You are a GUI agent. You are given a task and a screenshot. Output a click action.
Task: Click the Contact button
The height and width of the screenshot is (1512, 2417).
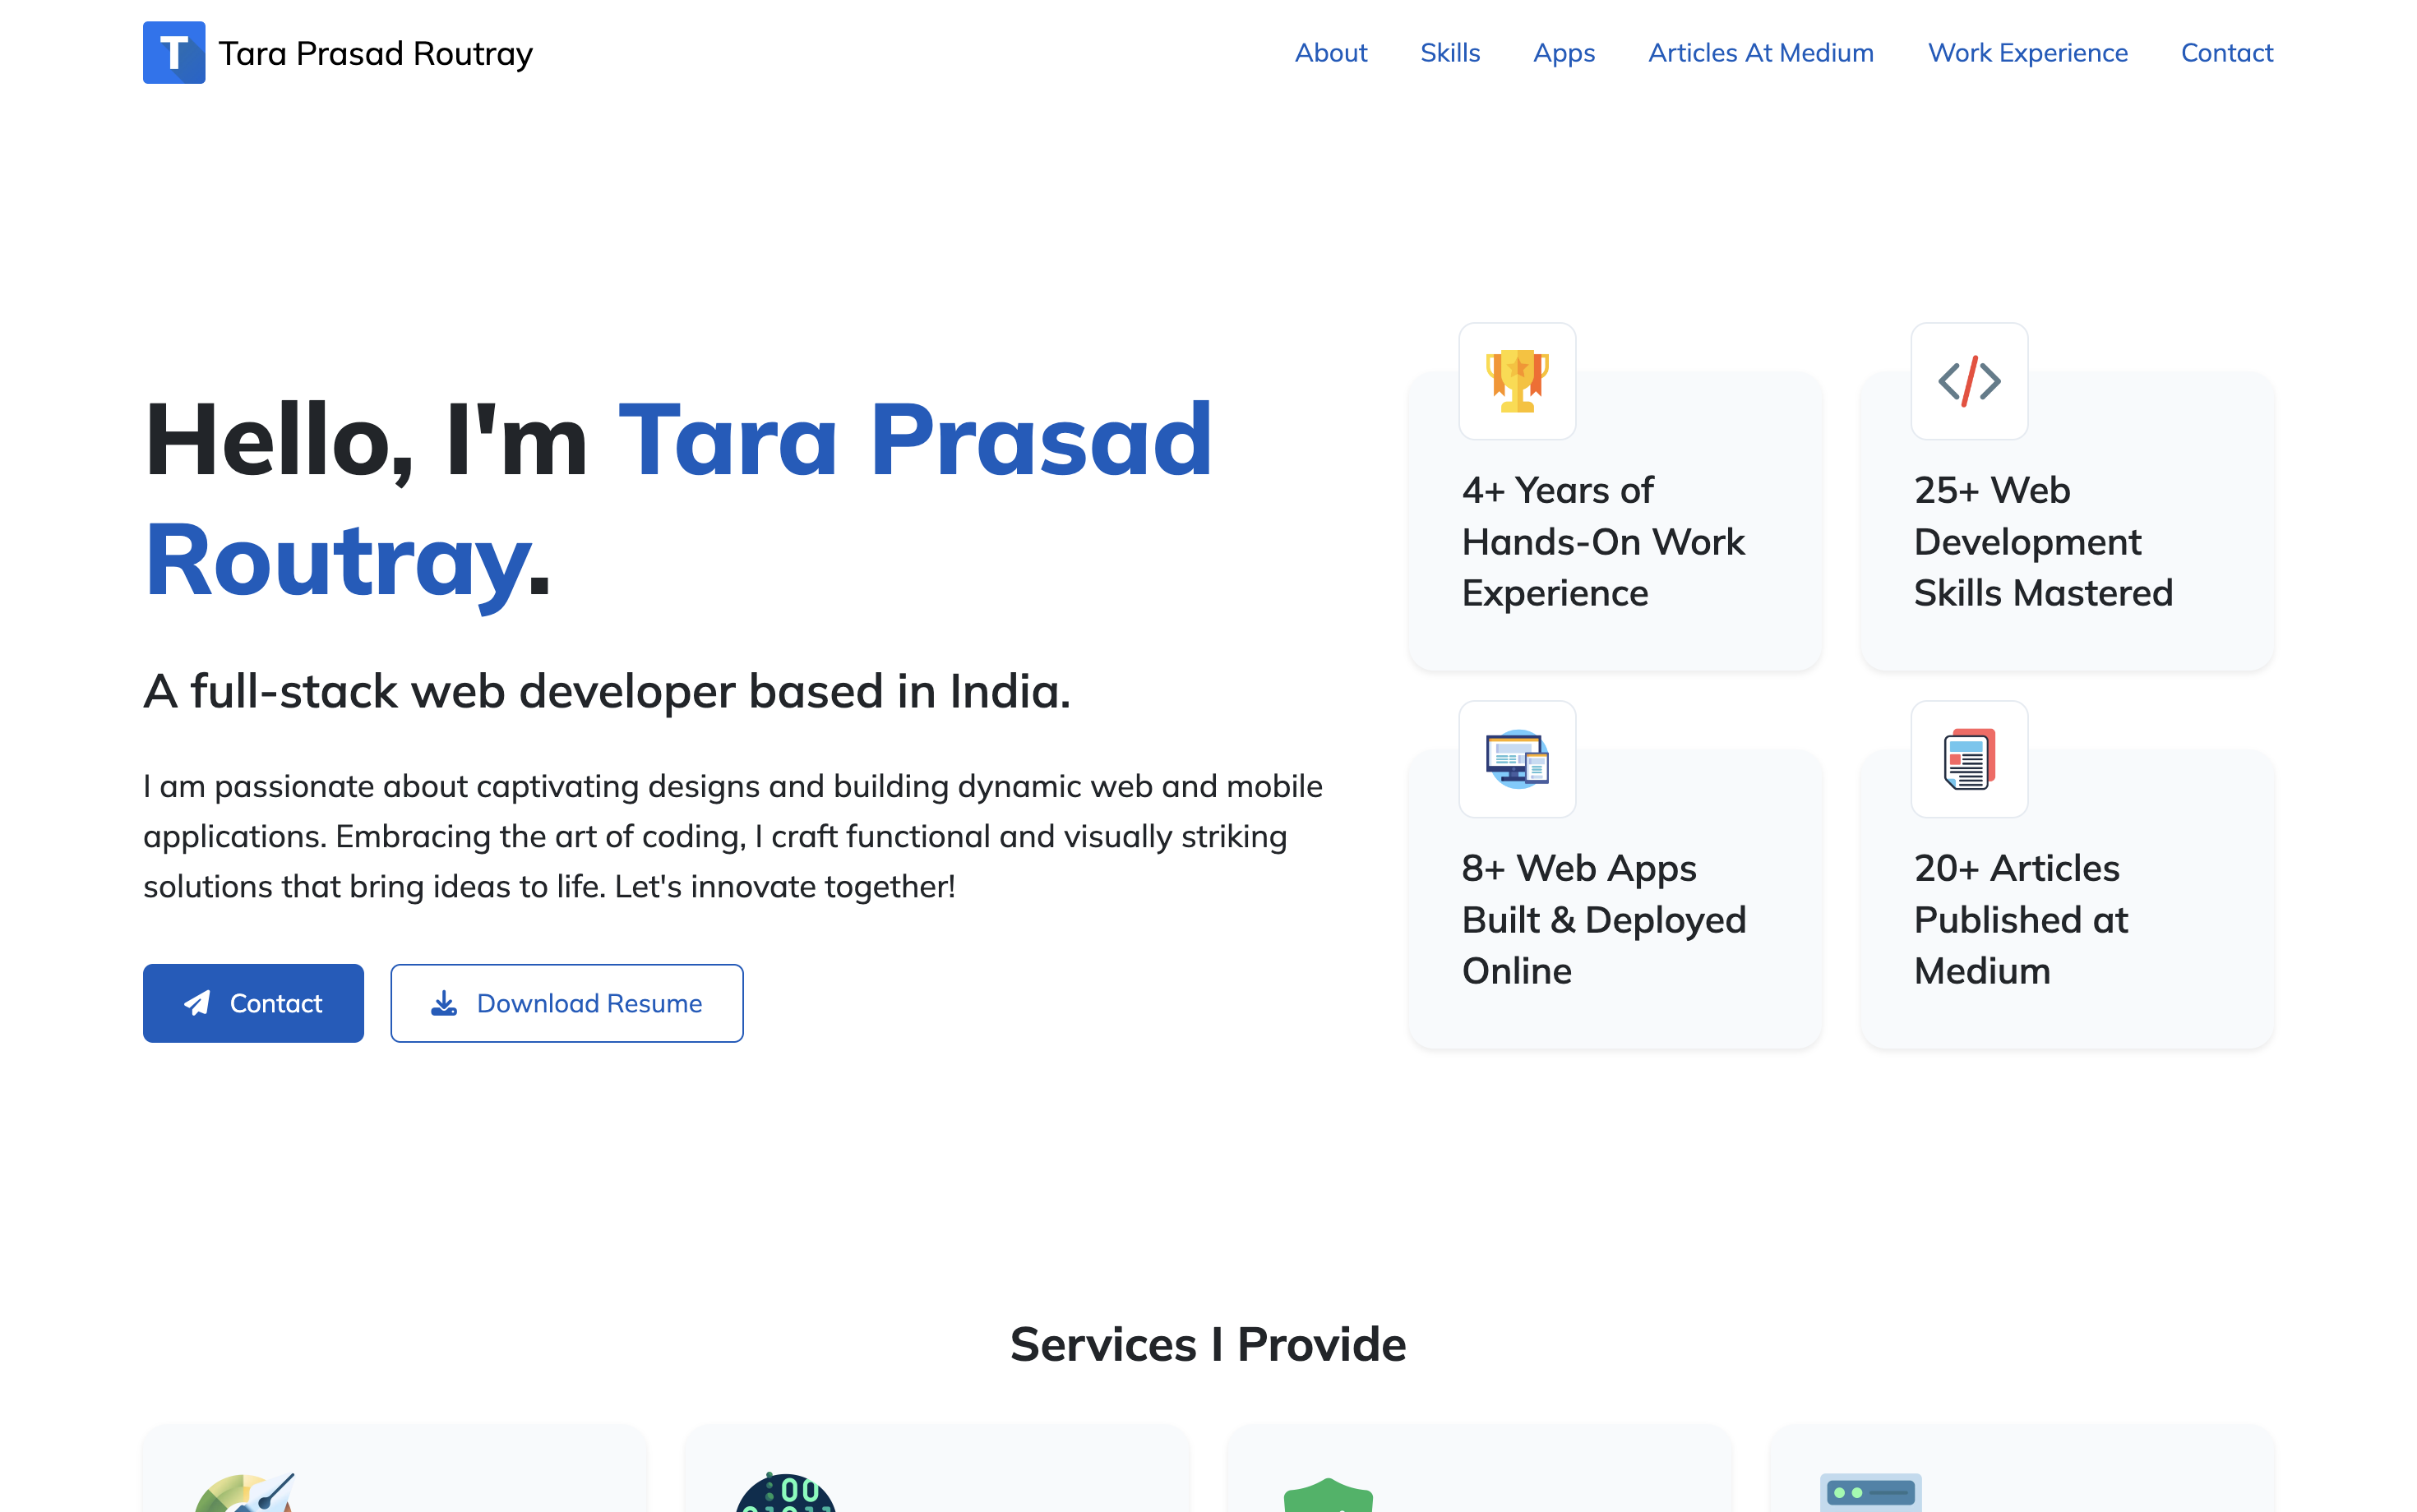pyautogui.click(x=252, y=1003)
